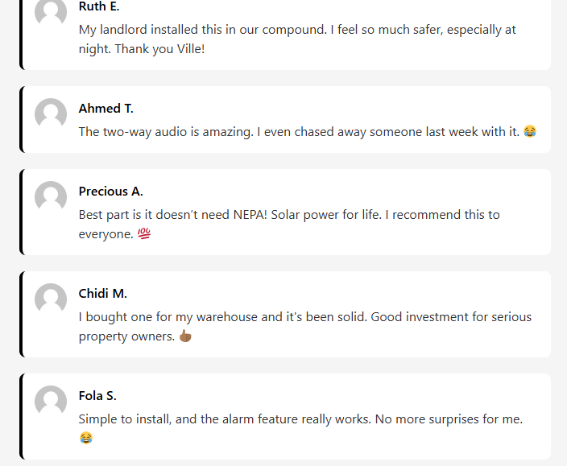567x466 pixels.
Task: Click the laughing emoji in Ahmed's review
Action: pyautogui.click(x=530, y=131)
